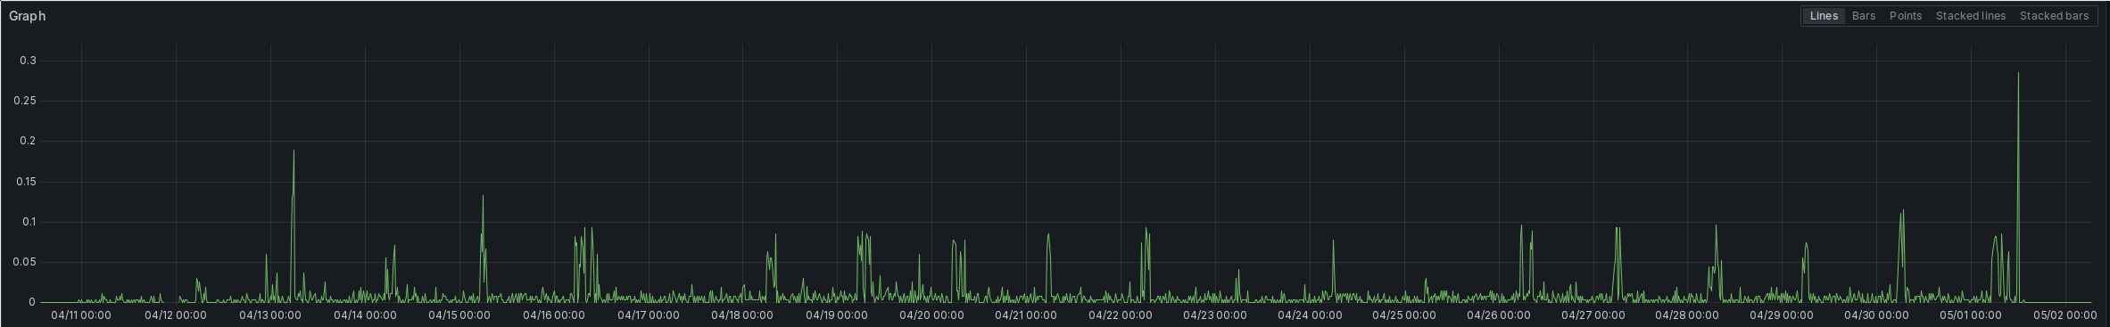Click the 04/27 00:00 x-axis label

click(x=1593, y=315)
